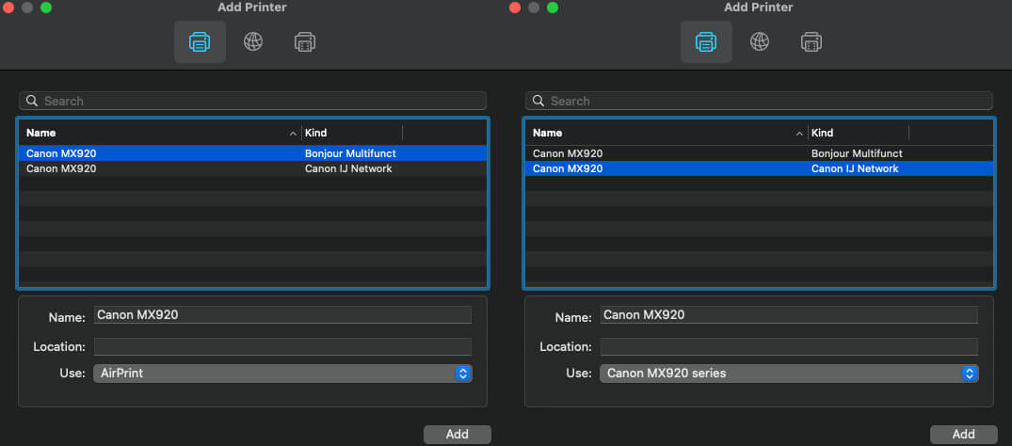Sort by Kind column in right window
The image size is (1012, 446).
(x=859, y=133)
